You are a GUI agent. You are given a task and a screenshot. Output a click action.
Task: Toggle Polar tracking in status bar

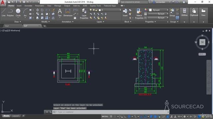(129, 117)
